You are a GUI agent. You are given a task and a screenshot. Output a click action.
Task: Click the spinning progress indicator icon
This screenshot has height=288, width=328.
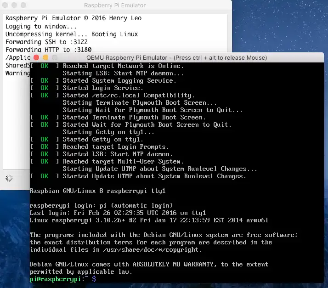(x=9, y=178)
